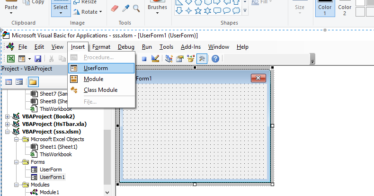Select Sheet1 (Sheet1) in project tree
The width and height of the screenshot is (374, 196).
point(58,147)
